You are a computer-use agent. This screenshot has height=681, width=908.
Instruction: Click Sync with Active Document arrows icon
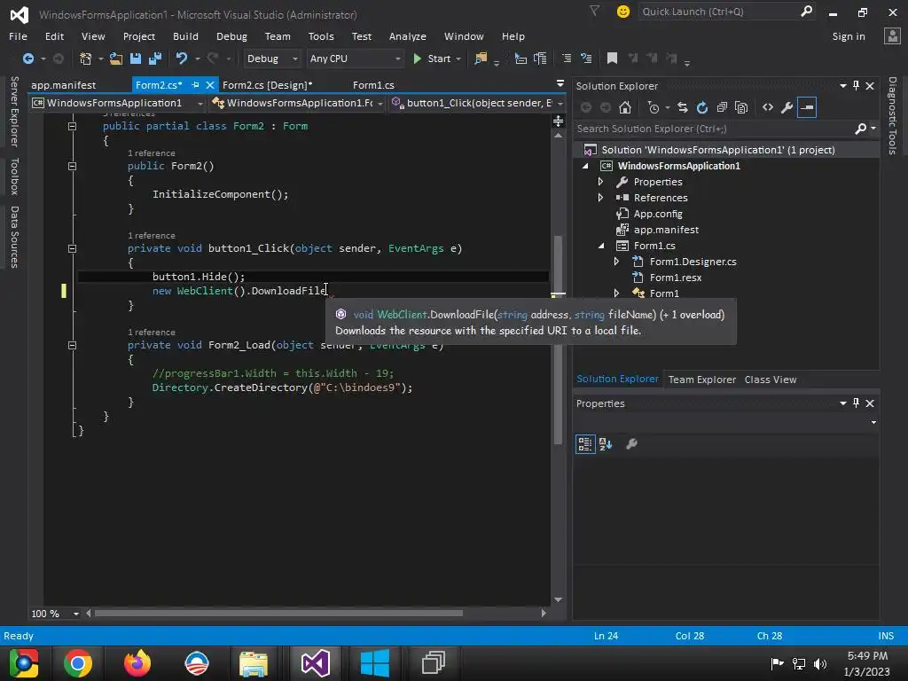[x=683, y=107]
